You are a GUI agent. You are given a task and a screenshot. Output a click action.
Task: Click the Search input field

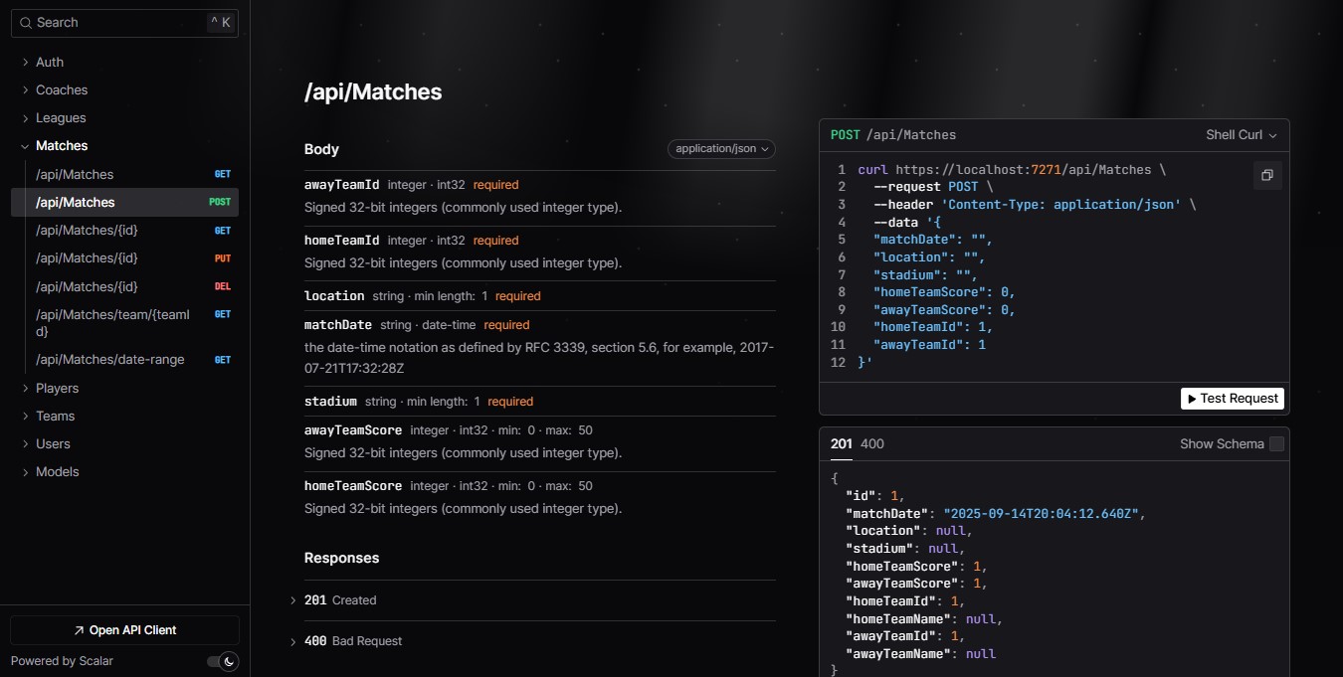(124, 23)
